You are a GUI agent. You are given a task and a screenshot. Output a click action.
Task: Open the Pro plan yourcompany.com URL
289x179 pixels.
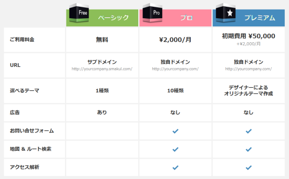[x=175, y=69]
